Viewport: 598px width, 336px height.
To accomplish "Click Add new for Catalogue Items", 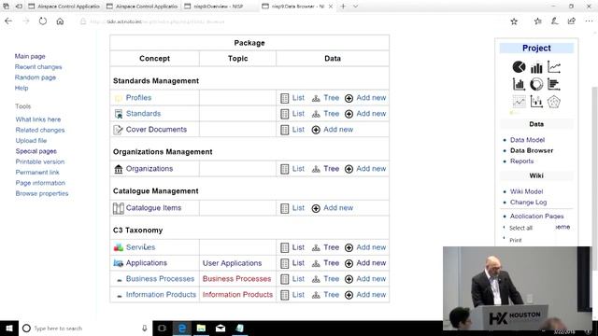I will (338, 208).
